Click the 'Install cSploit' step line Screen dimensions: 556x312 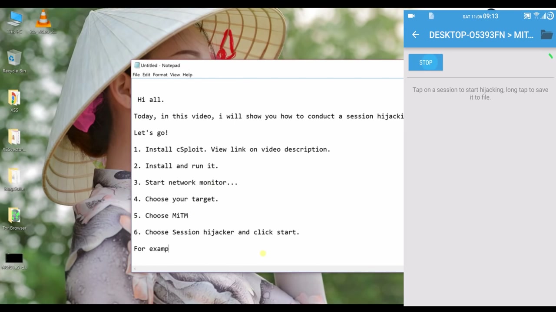(232, 149)
